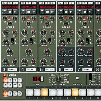Click the Edit Steps range switch
The height and width of the screenshot is (101, 101).
tap(90, 78)
